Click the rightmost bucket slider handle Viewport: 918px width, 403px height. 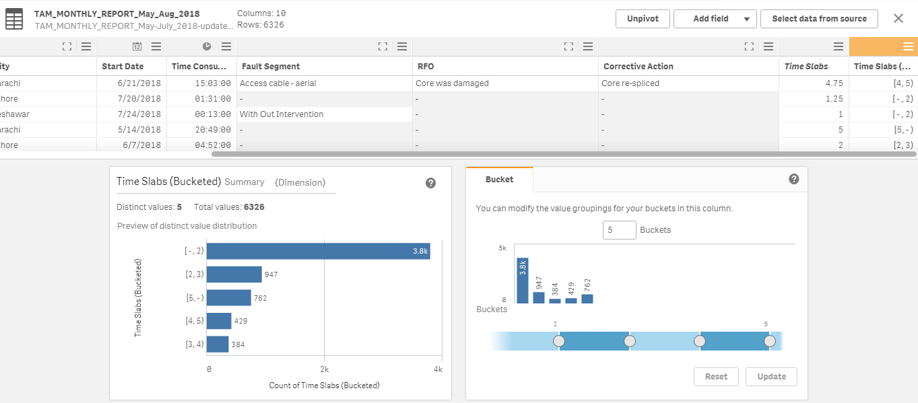click(770, 341)
